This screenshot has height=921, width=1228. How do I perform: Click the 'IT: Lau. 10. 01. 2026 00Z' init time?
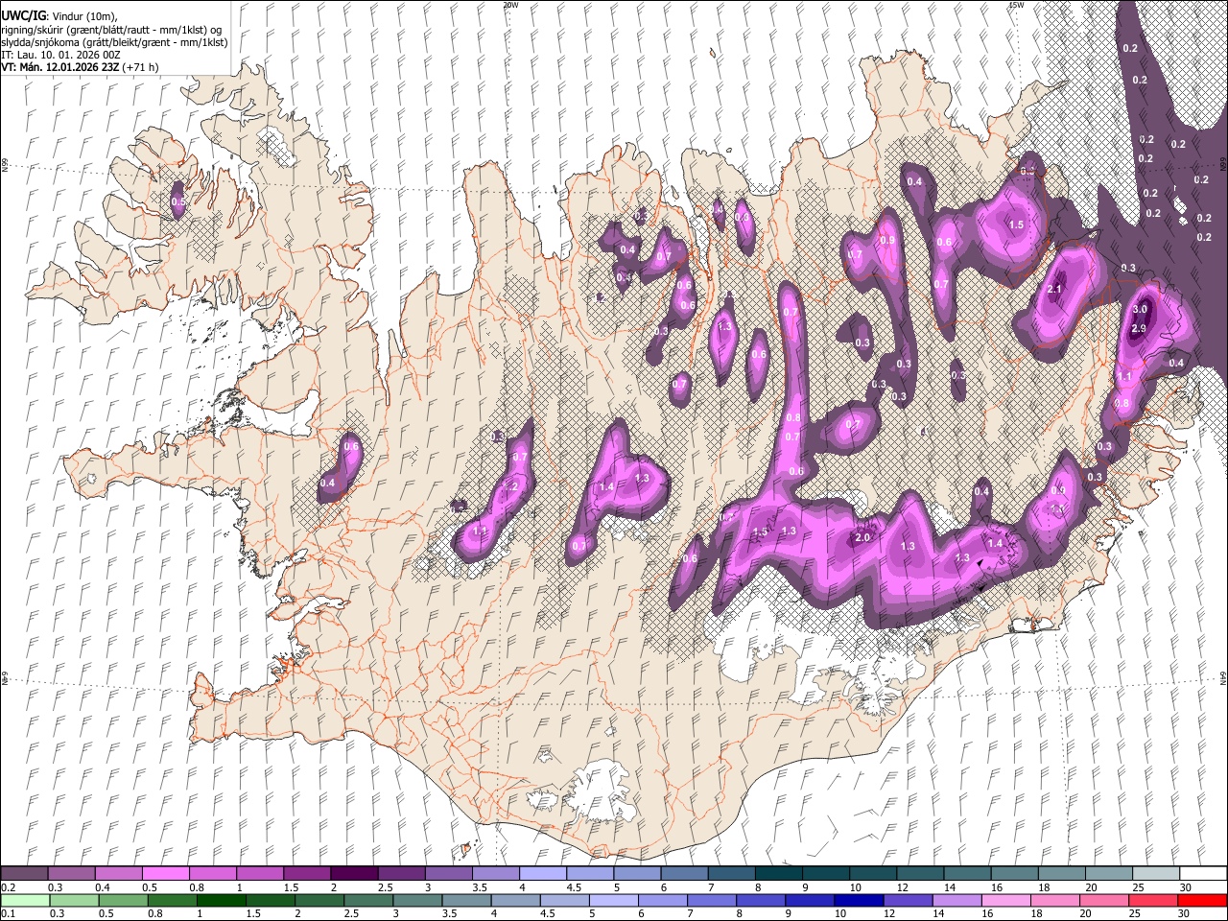(x=61, y=55)
